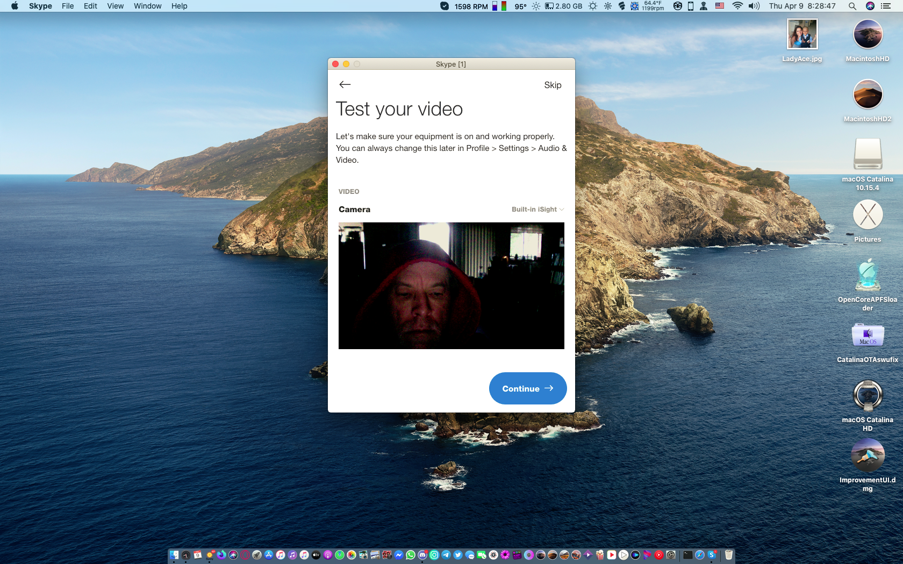
Task: Open Telegram from the Dock
Action: pos(446,555)
